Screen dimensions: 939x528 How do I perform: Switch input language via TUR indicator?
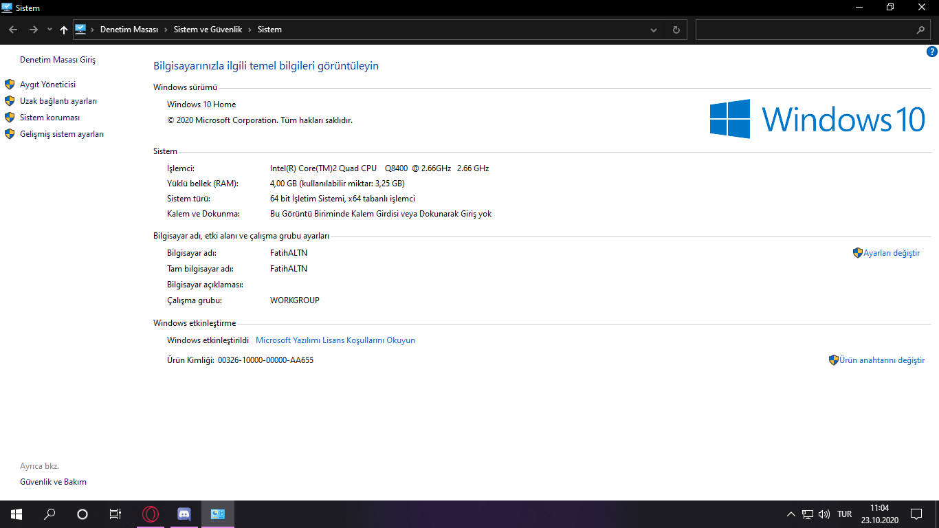click(x=845, y=514)
